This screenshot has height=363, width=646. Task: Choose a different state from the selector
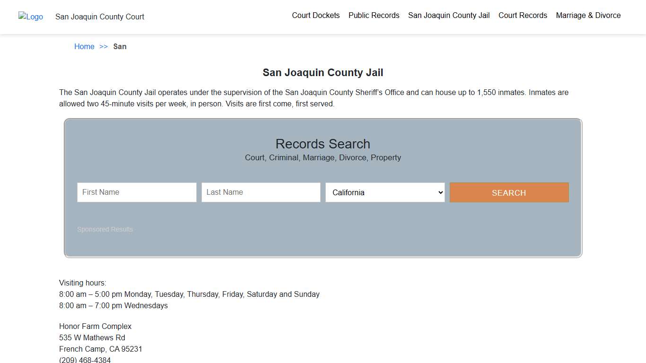(384, 192)
